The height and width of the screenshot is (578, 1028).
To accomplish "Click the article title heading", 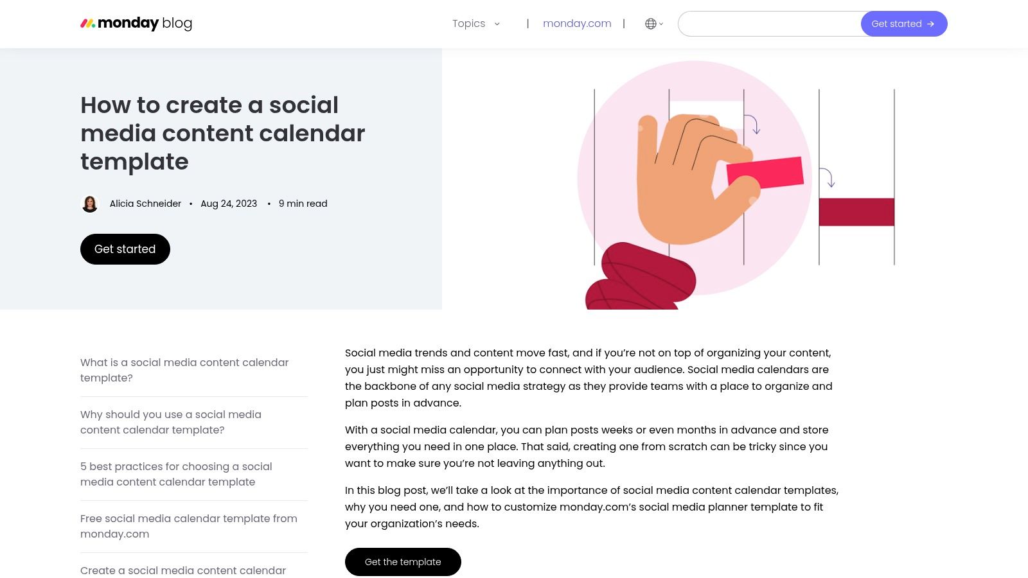I will pyautogui.click(x=222, y=134).
